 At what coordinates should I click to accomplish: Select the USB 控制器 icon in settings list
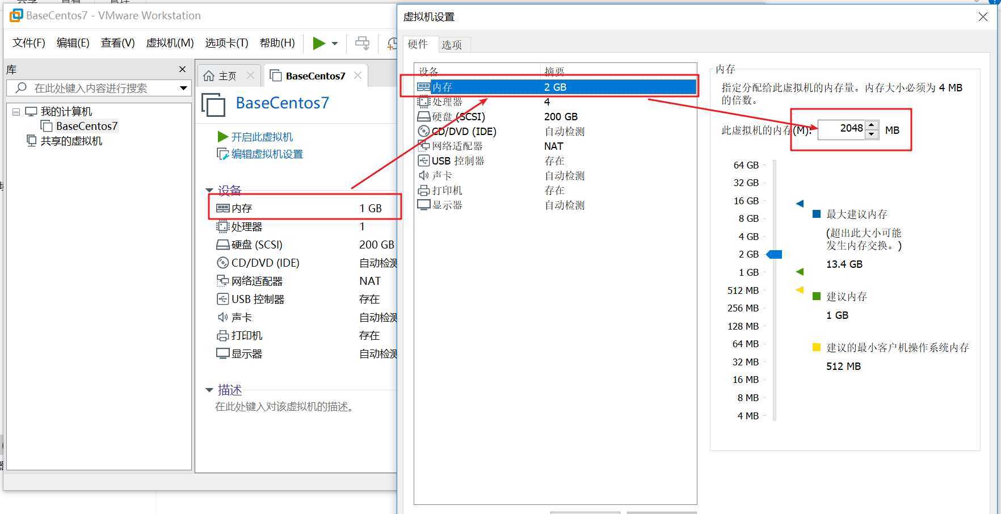(424, 161)
